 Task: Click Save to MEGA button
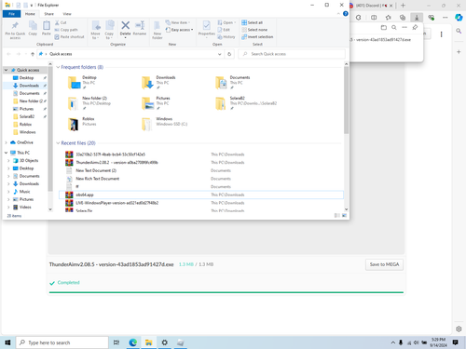[384, 264]
